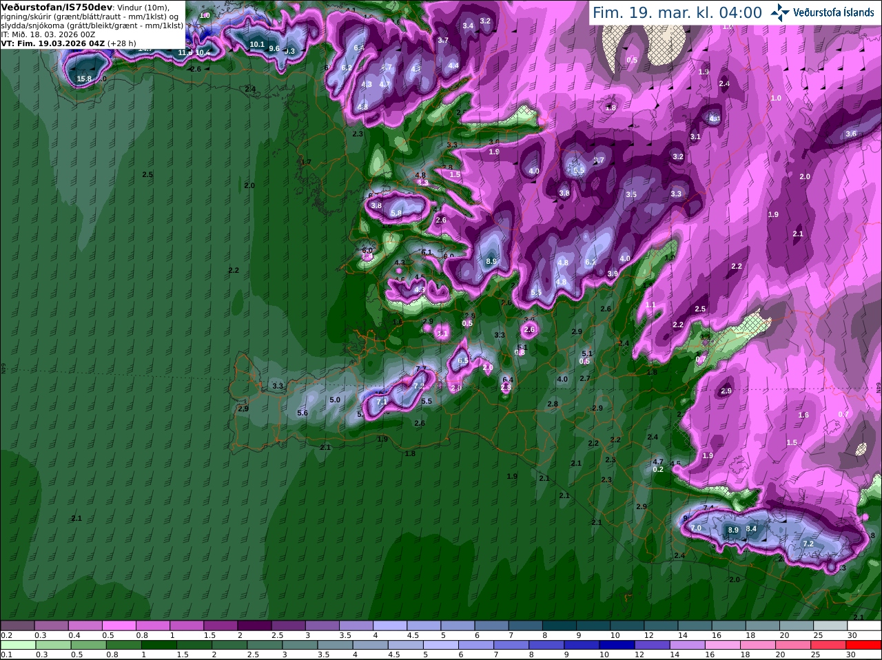Viewport: 882px width, 660px height.
Task: Select the date header Fim. 19. mar. kl. 04:00
Action: [677, 12]
